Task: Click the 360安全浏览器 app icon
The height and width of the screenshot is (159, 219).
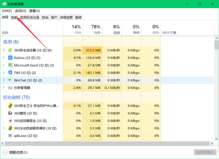Action: coord(10,50)
